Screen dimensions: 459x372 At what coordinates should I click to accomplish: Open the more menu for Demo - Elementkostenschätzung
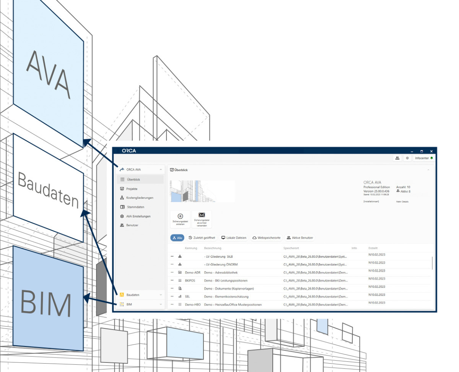(172, 296)
